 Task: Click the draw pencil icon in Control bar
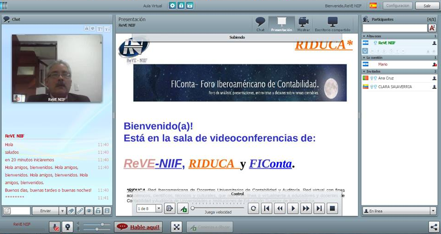point(183,209)
